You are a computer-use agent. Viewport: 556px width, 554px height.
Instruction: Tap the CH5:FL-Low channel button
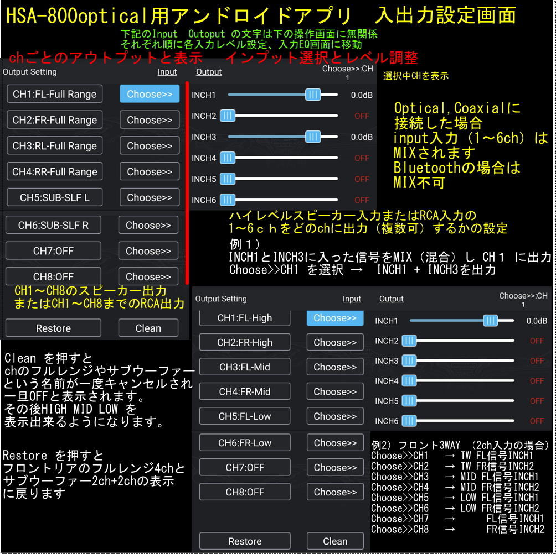point(245,416)
